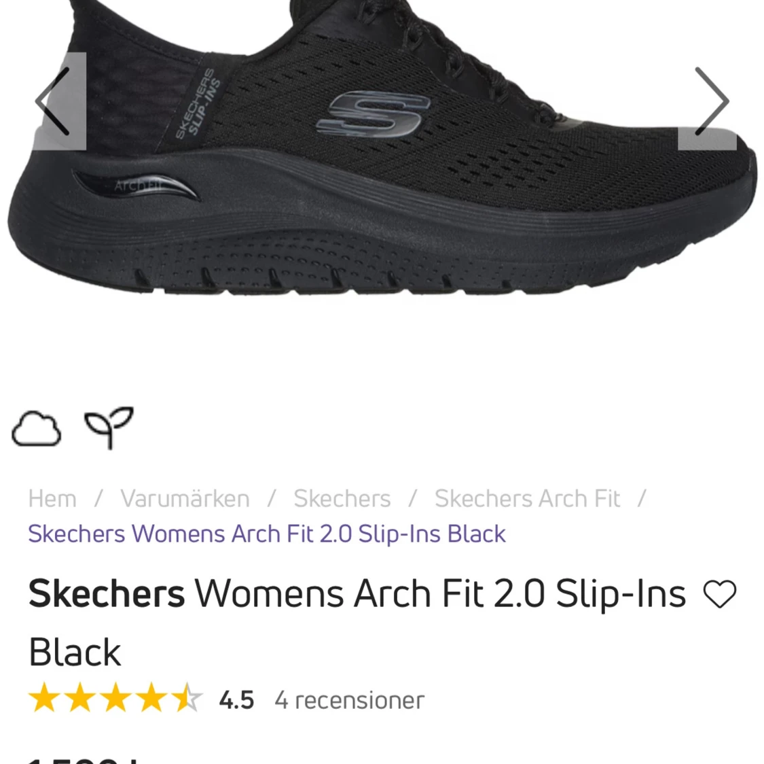Go to Hem breadcrumb
The width and height of the screenshot is (764, 764).
click(x=52, y=499)
